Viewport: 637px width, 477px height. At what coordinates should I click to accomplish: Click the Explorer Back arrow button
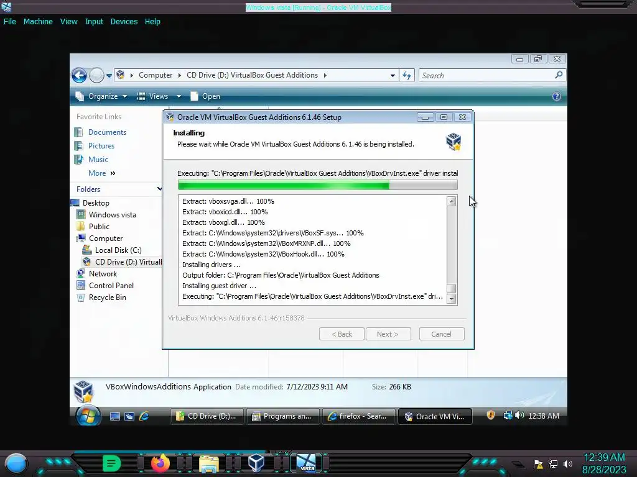79,75
